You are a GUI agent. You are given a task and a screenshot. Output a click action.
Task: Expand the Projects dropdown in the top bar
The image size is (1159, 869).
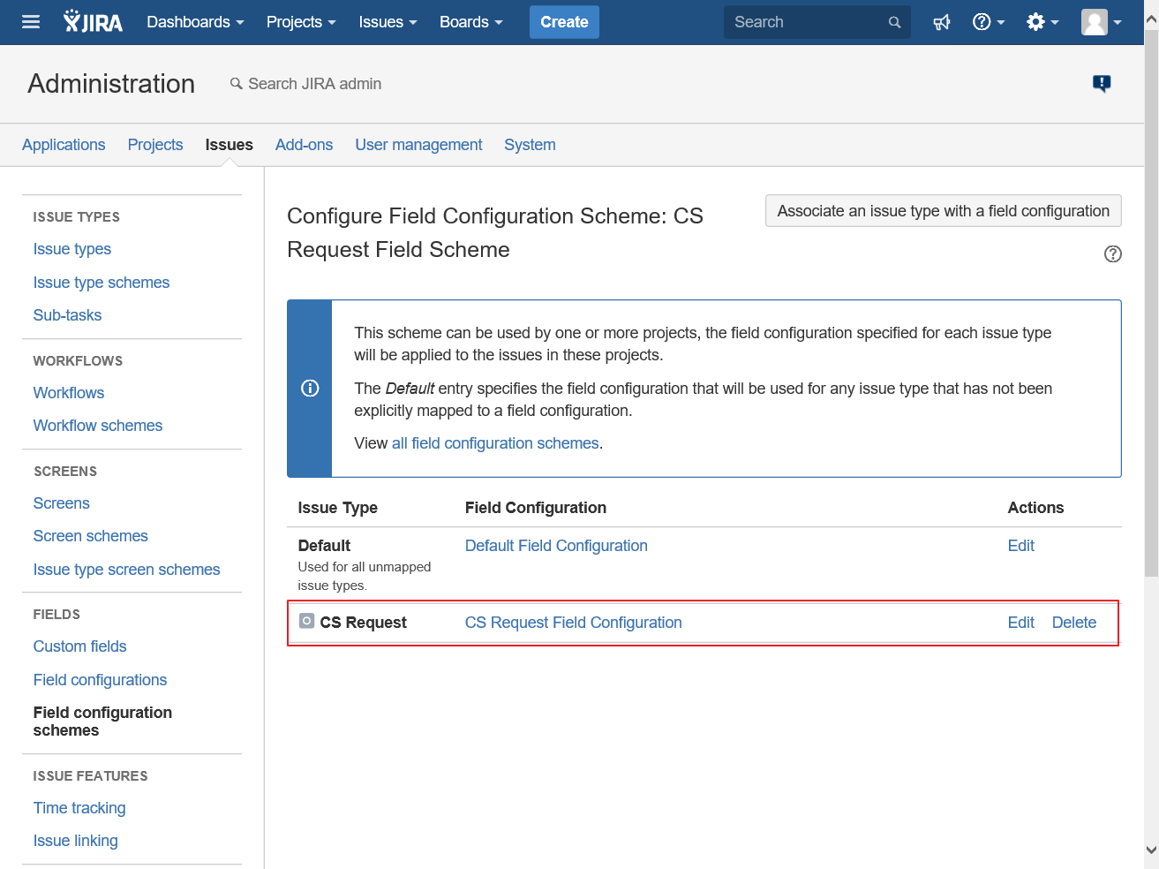click(x=301, y=22)
